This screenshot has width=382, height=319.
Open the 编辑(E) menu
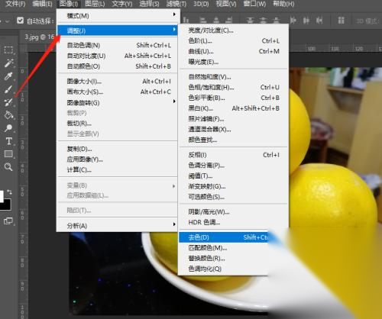pyautogui.click(x=42, y=4)
